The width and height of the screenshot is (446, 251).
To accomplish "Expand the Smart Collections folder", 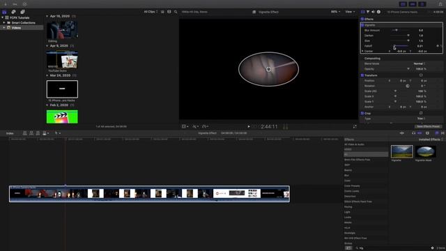I will (x=4, y=23).
